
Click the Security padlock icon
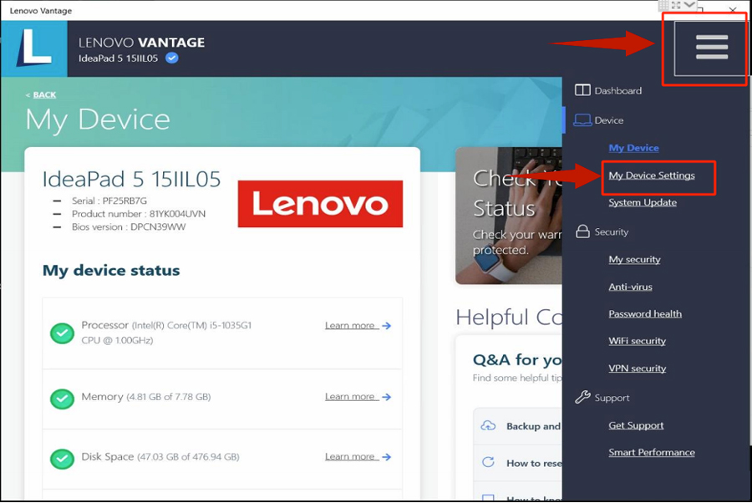click(x=582, y=231)
